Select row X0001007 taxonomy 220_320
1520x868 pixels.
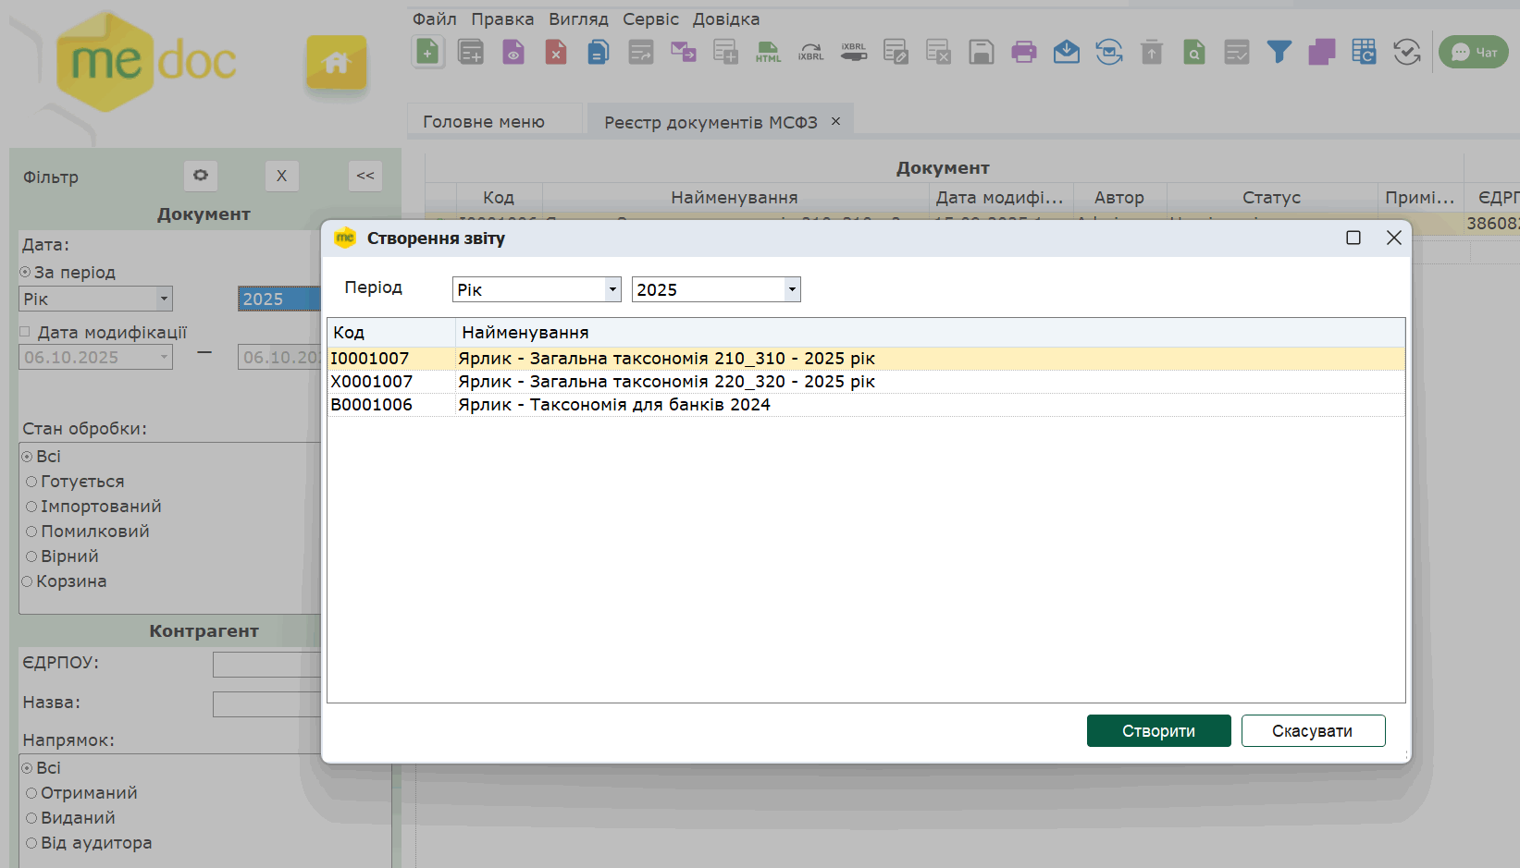coord(666,382)
